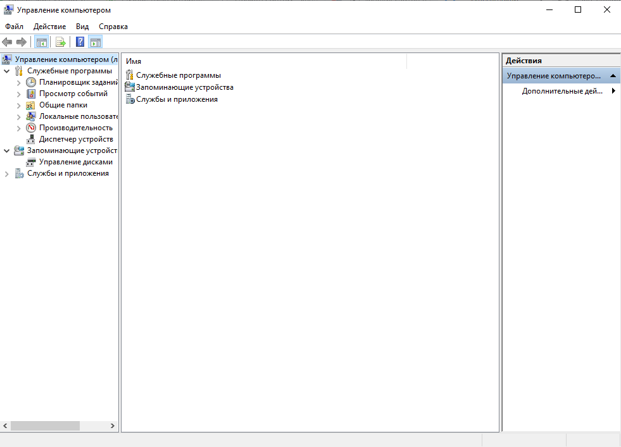Click Дополнительные действия in the Actions pane

(562, 91)
